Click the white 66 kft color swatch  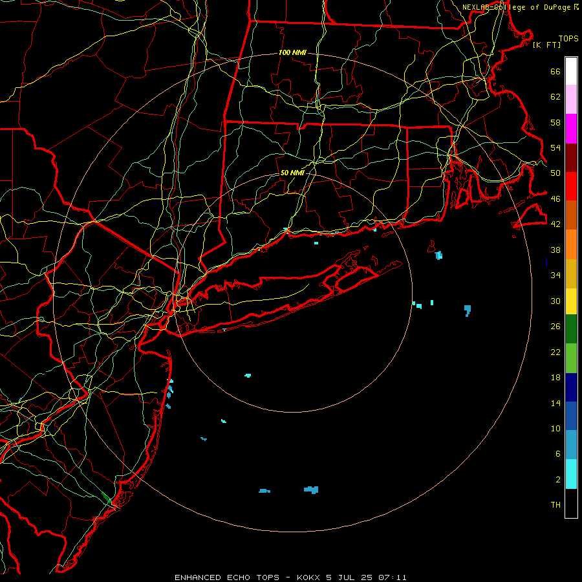coord(571,71)
